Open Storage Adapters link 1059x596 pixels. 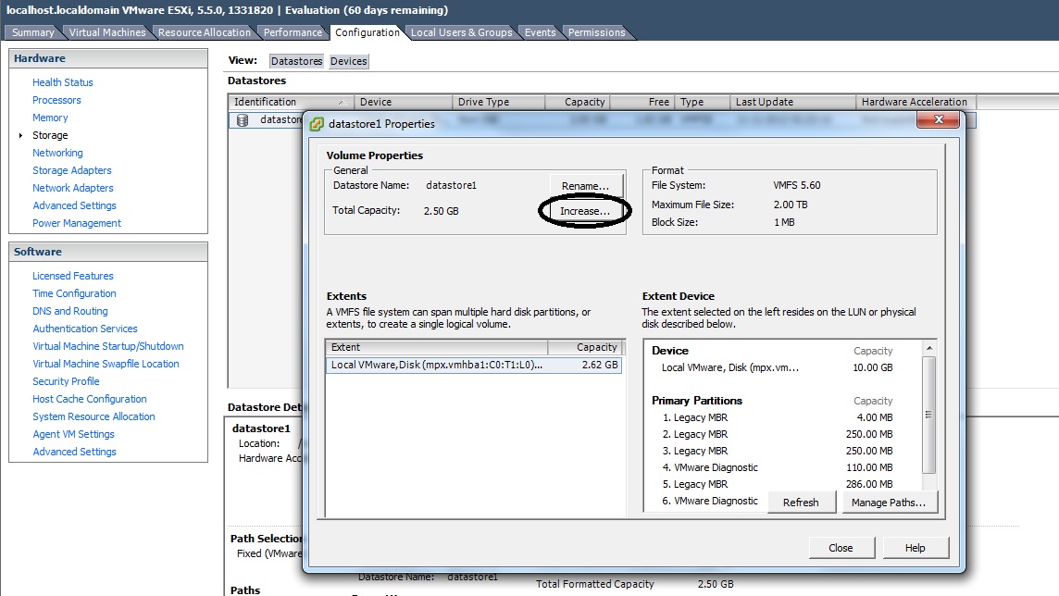(71, 170)
